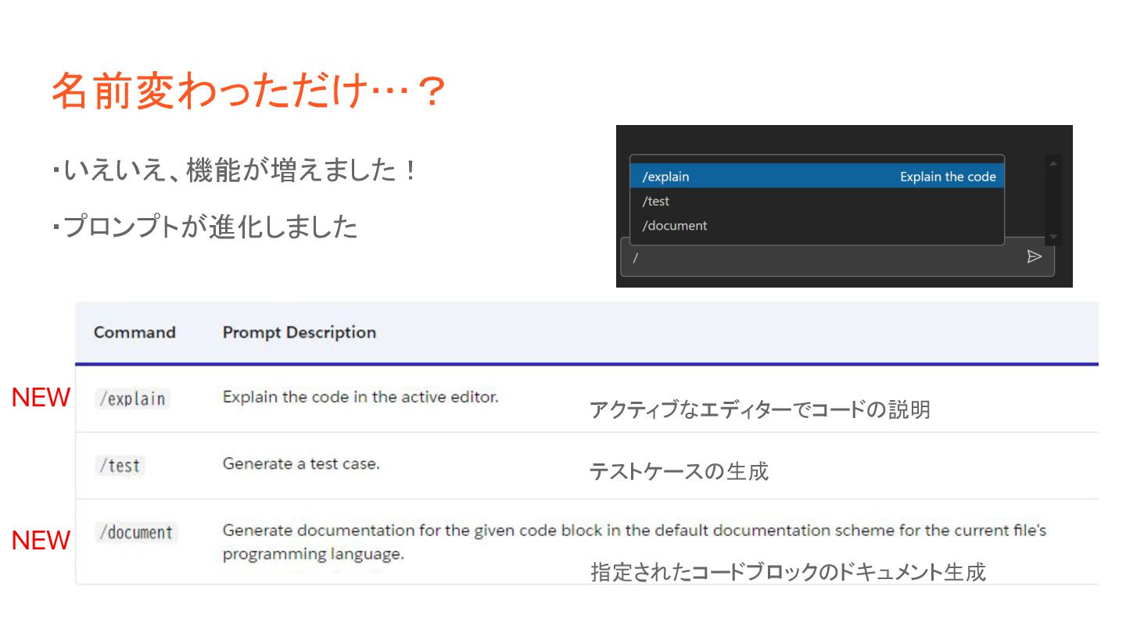Click 'Explain the code in the active editor.'
1126x633 pixels.
[360, 397]
